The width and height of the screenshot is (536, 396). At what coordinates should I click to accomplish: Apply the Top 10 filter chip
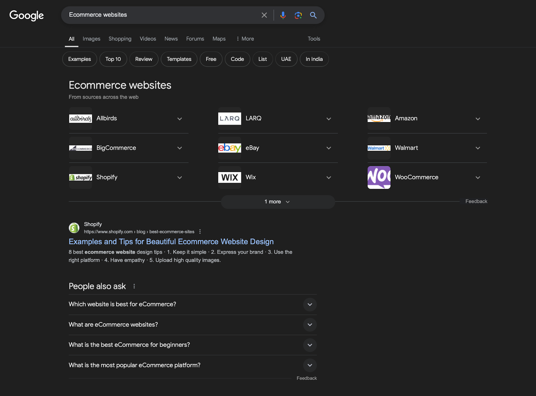pyautogui.click(x=113, y=59)
